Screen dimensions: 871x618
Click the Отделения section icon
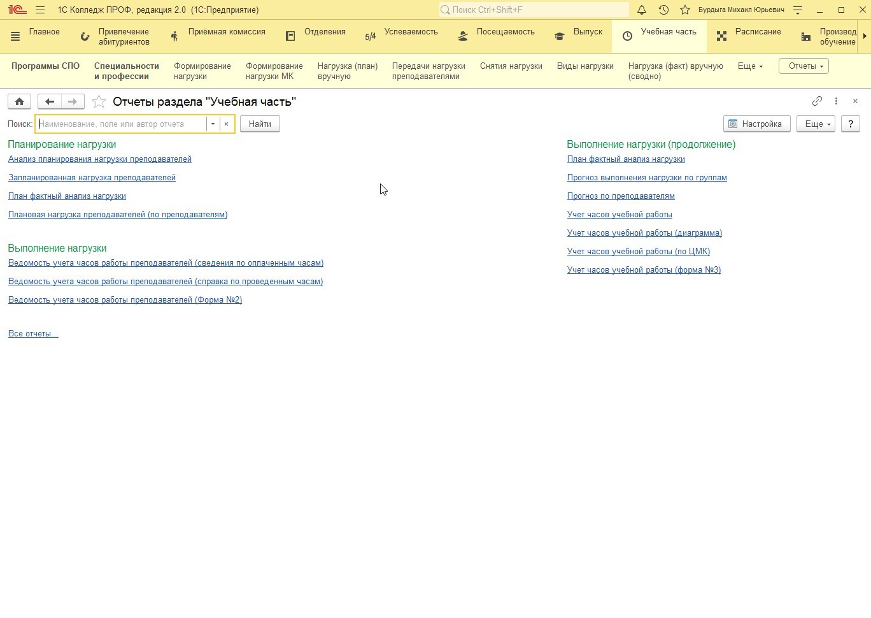290,36
